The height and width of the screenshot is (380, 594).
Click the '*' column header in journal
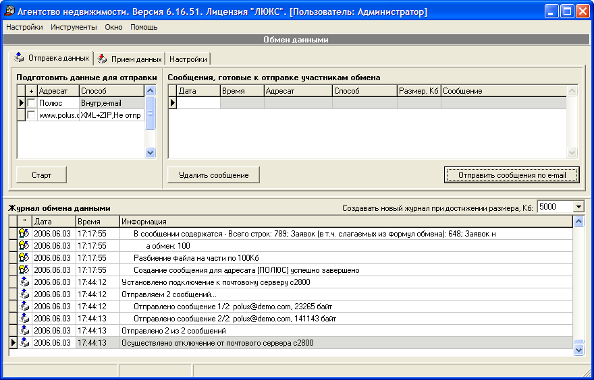coord(24,222)
